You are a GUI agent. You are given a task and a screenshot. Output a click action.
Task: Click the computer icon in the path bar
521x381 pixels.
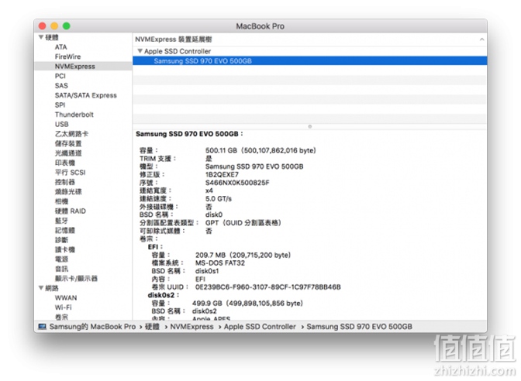[x=42, y=327]
